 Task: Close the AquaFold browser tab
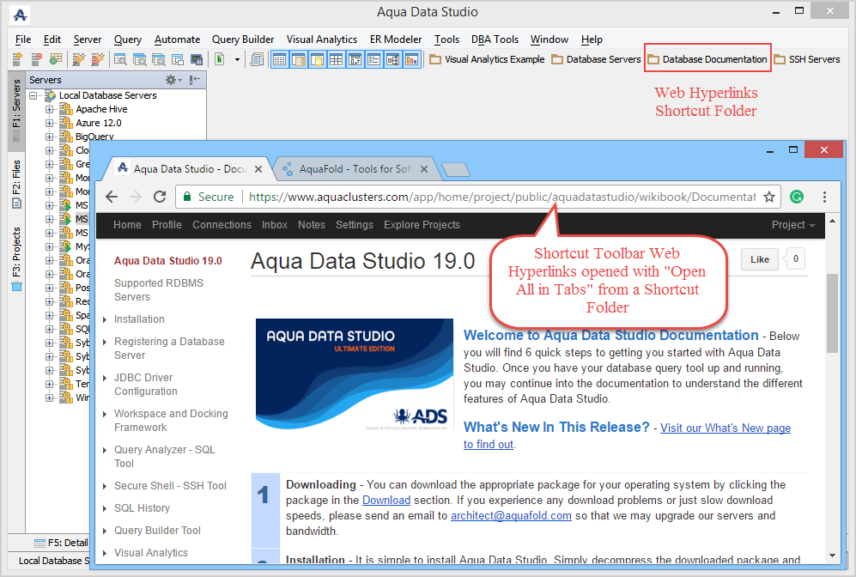click(423, 169)
